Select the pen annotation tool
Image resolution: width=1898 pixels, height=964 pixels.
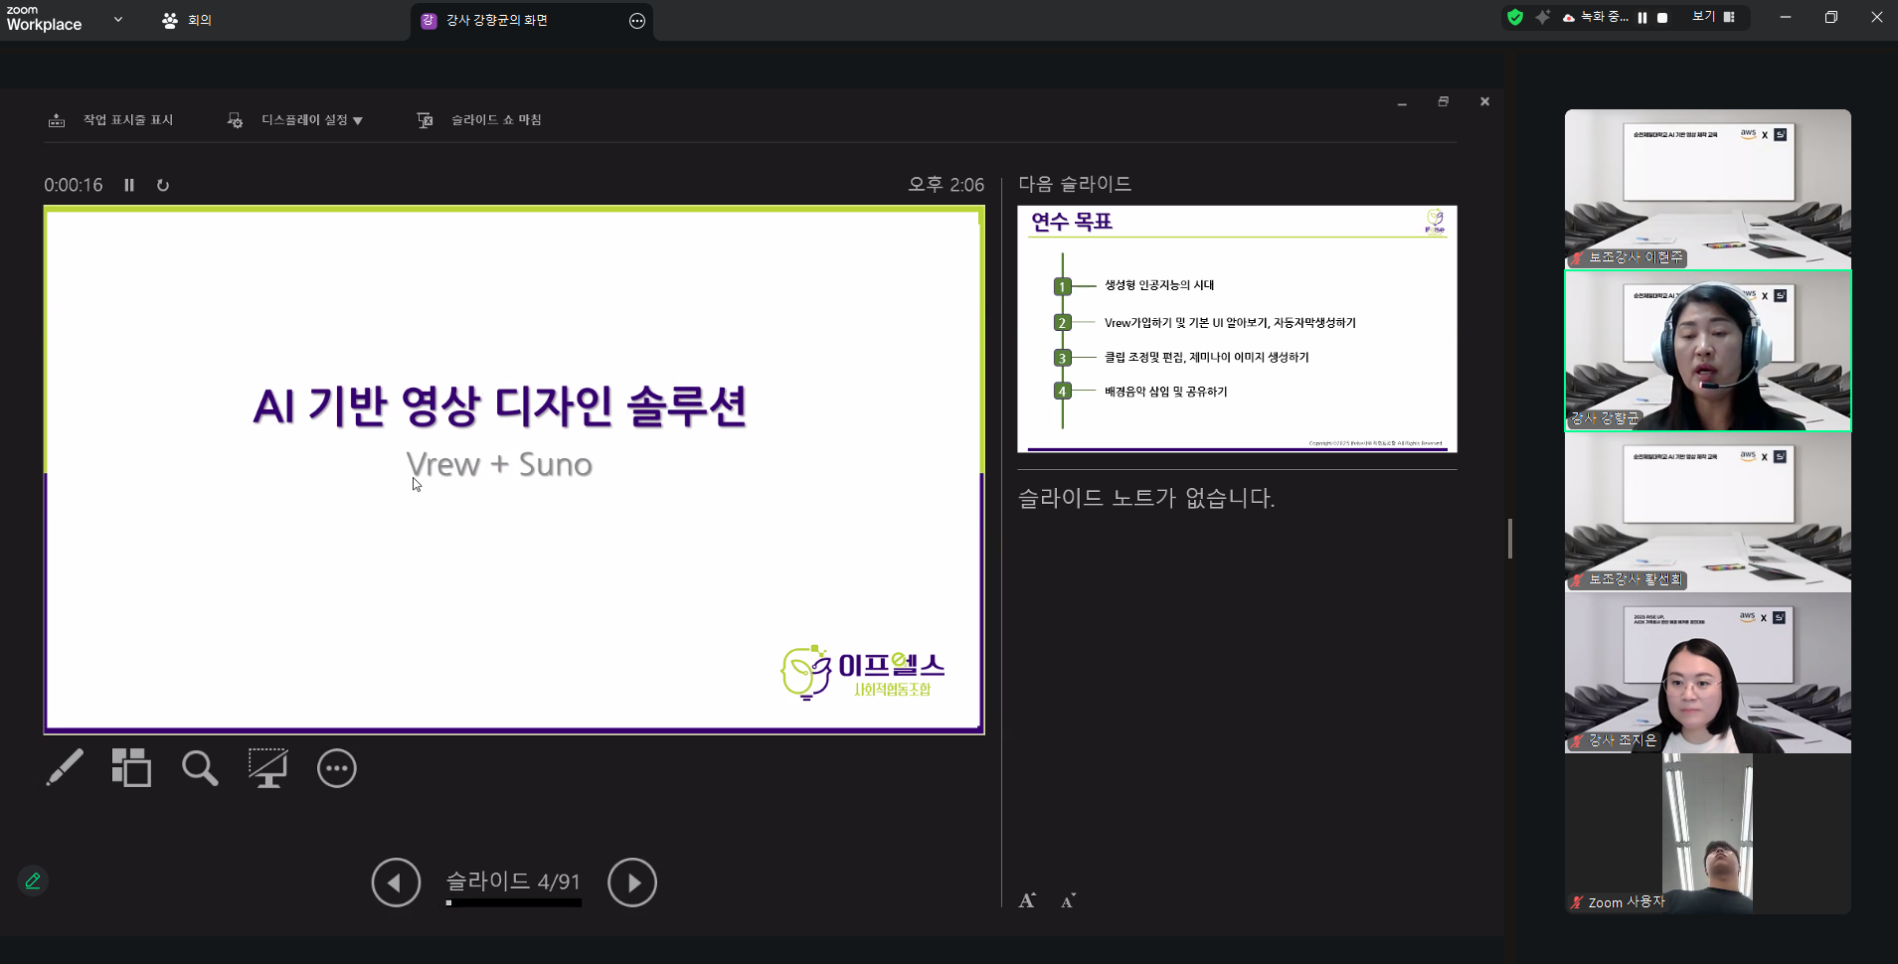[x=65, y=767]
